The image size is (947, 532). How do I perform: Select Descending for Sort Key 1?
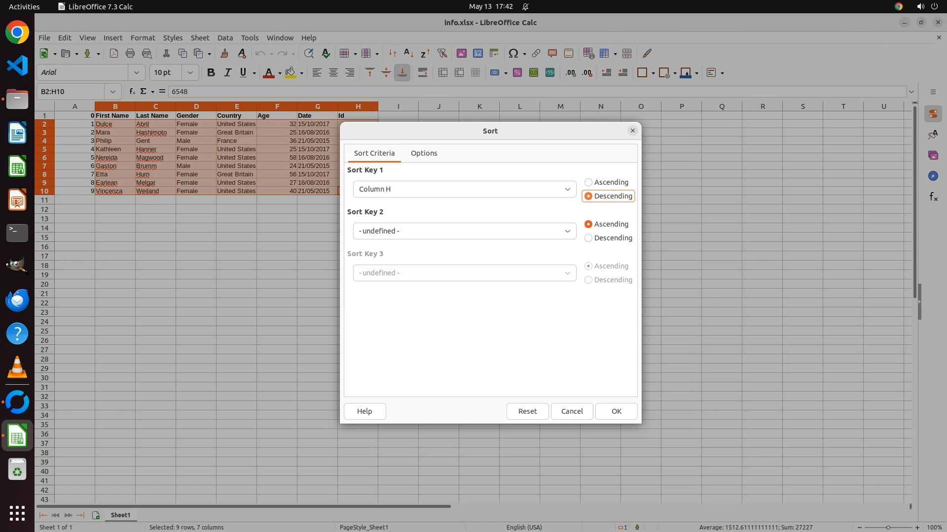588,196
